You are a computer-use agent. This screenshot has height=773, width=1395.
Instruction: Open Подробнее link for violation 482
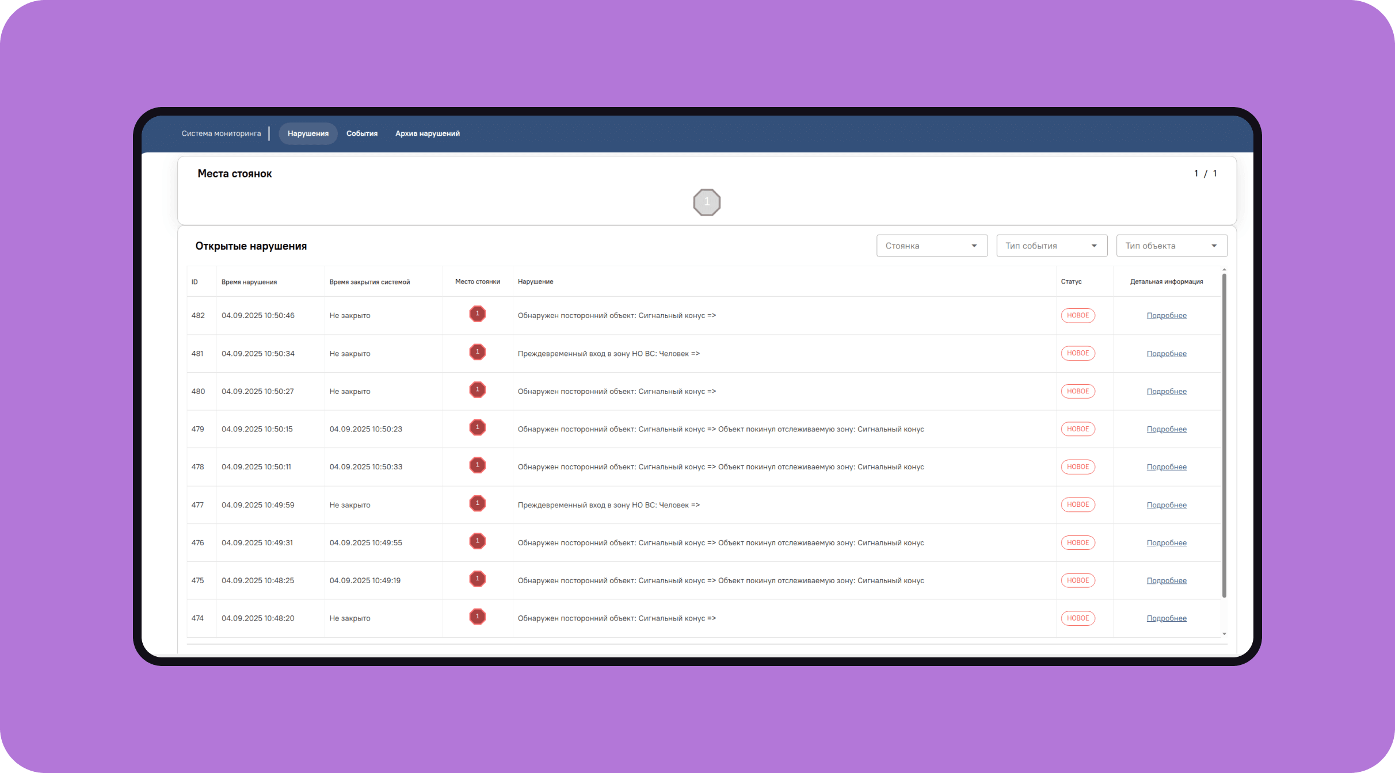click(x=1166, y=316)
